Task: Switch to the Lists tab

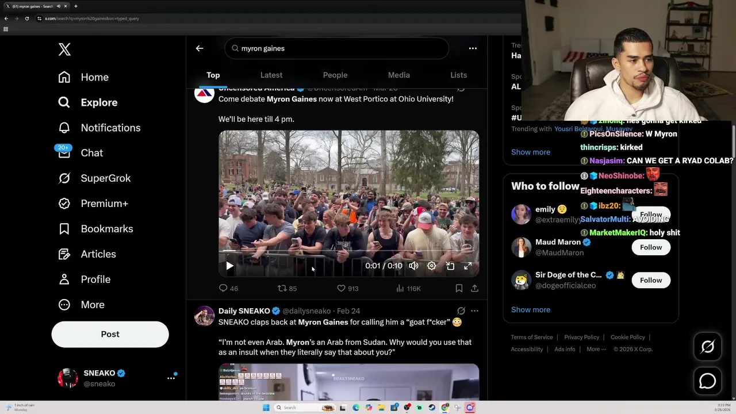Action: click(459, 75)
